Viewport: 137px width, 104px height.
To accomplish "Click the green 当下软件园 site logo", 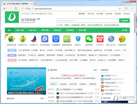I will pos(12,17).
